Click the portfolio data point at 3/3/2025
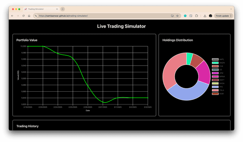The height and width of the screenshot is (142, 243). [x=148, y=98]
